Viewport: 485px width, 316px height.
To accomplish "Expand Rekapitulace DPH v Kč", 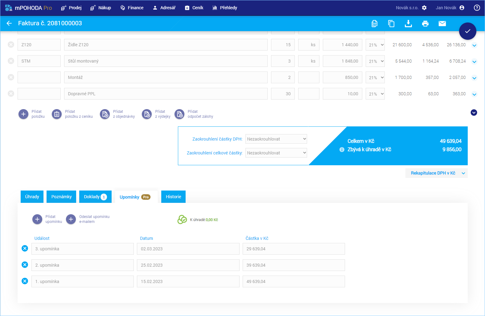I will 437,173.
